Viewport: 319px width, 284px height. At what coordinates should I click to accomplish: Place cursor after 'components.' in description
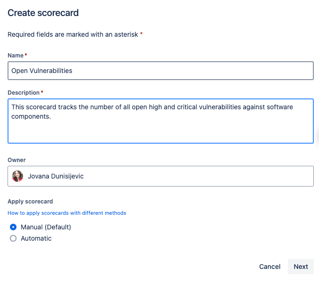pos(51,116)
